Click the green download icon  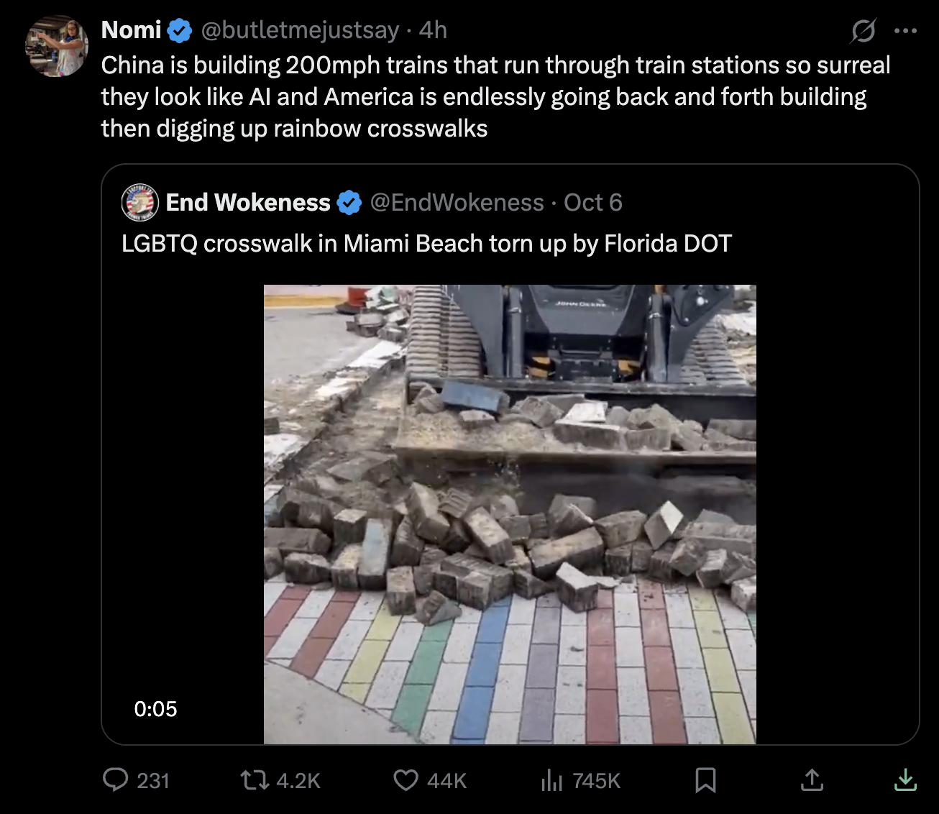click(x=904, y=779)
